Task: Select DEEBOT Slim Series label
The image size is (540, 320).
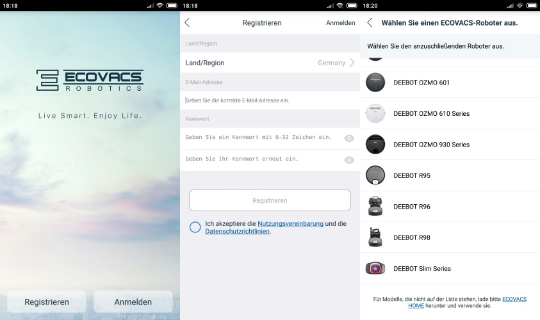Action: [422, 268]
